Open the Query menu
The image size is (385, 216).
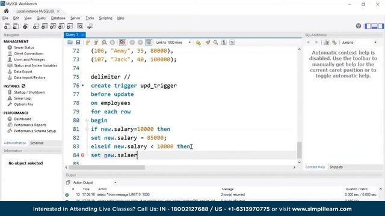click(41, 18)
